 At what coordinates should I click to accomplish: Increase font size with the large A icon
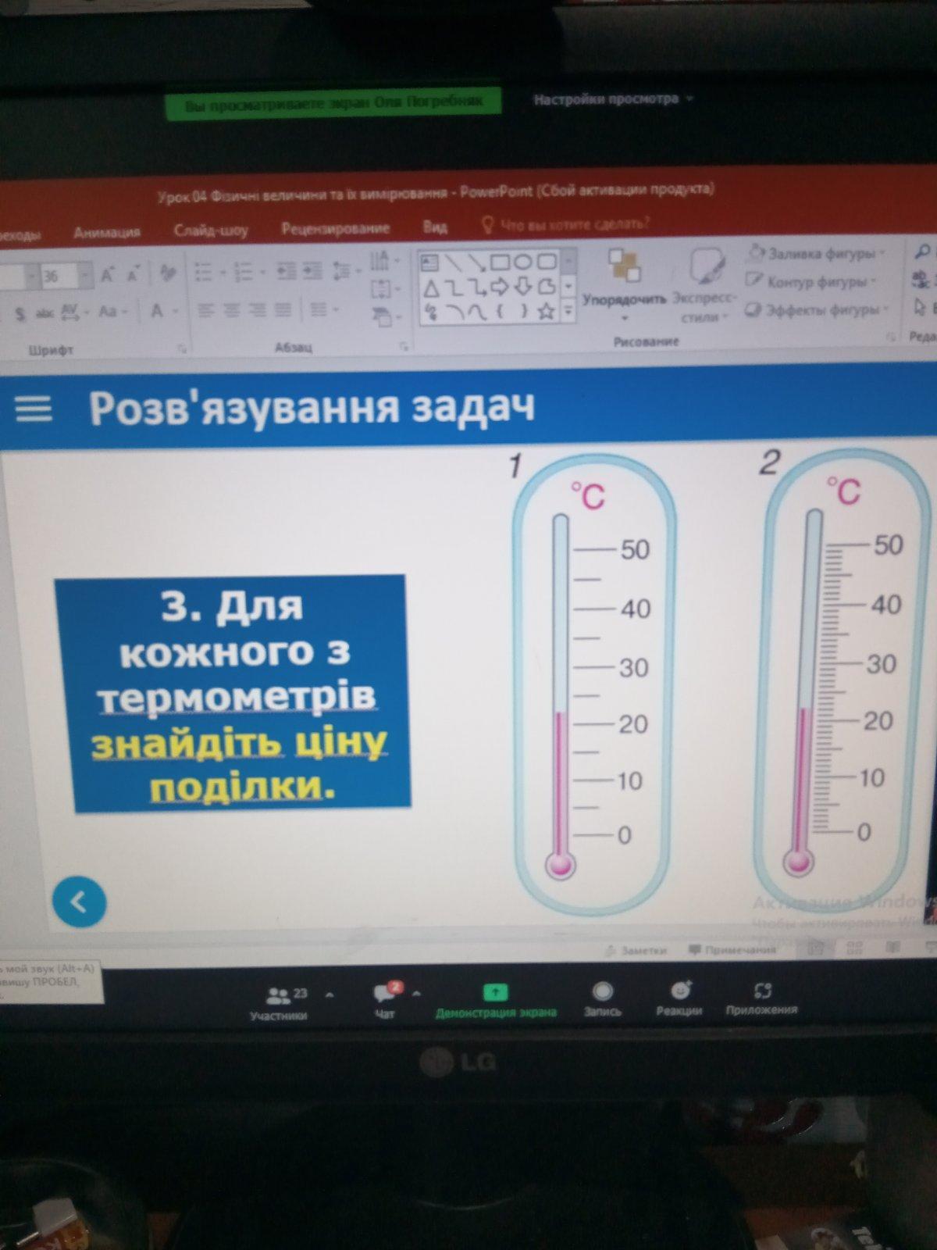(x=108, y=275)
